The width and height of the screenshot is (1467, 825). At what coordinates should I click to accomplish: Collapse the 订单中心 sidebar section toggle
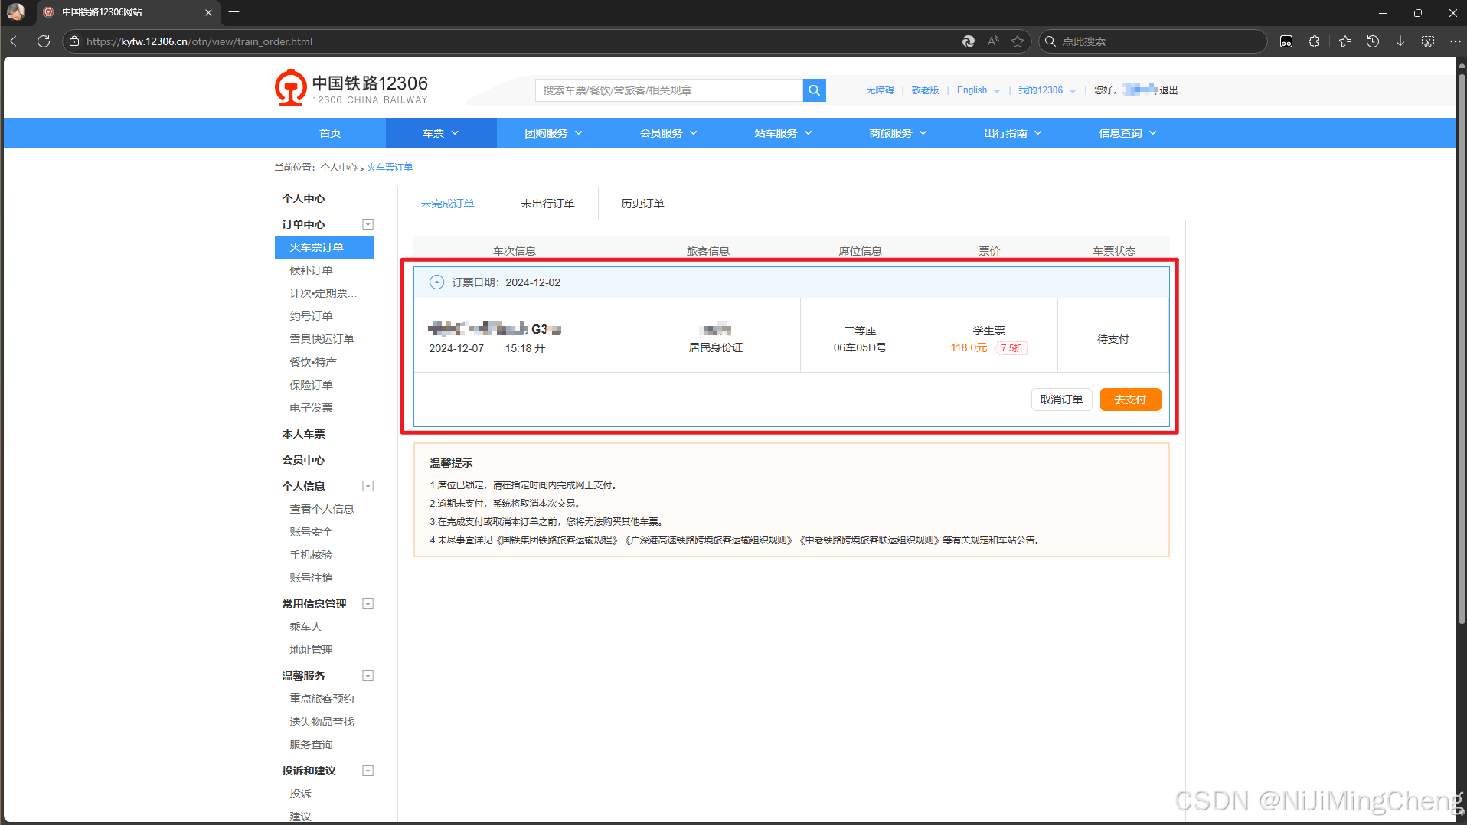pyautogui.click(x=368, y=223)
